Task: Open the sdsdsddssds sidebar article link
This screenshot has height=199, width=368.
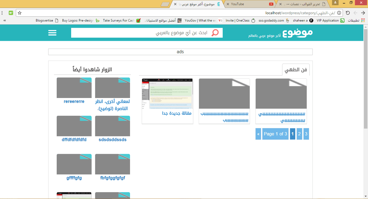Action: click(113, 140)
